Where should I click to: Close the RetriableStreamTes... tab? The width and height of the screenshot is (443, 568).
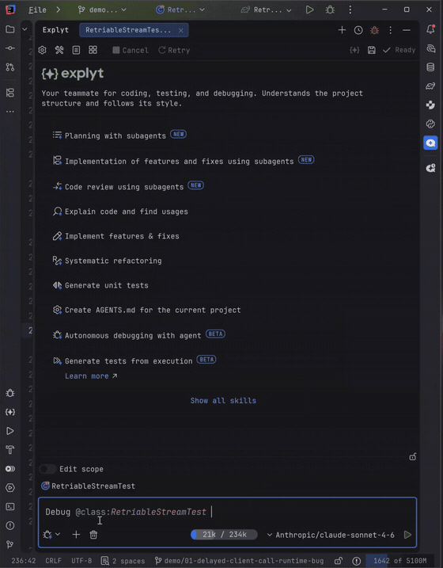pos(181,30)
